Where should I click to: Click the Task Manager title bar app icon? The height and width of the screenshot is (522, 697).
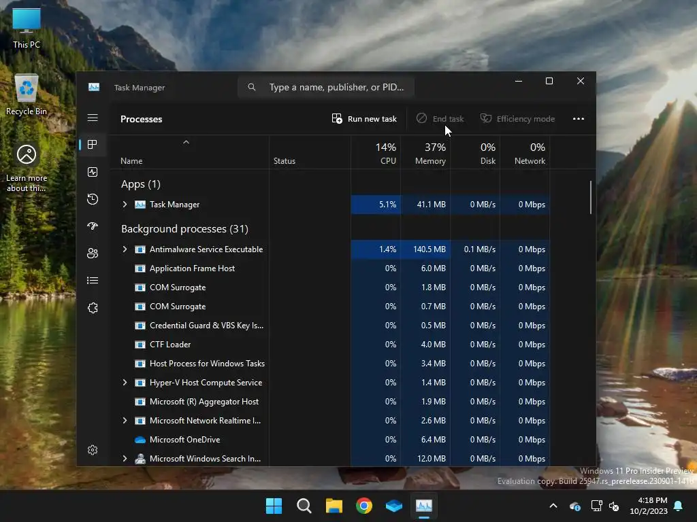[94, 87]
